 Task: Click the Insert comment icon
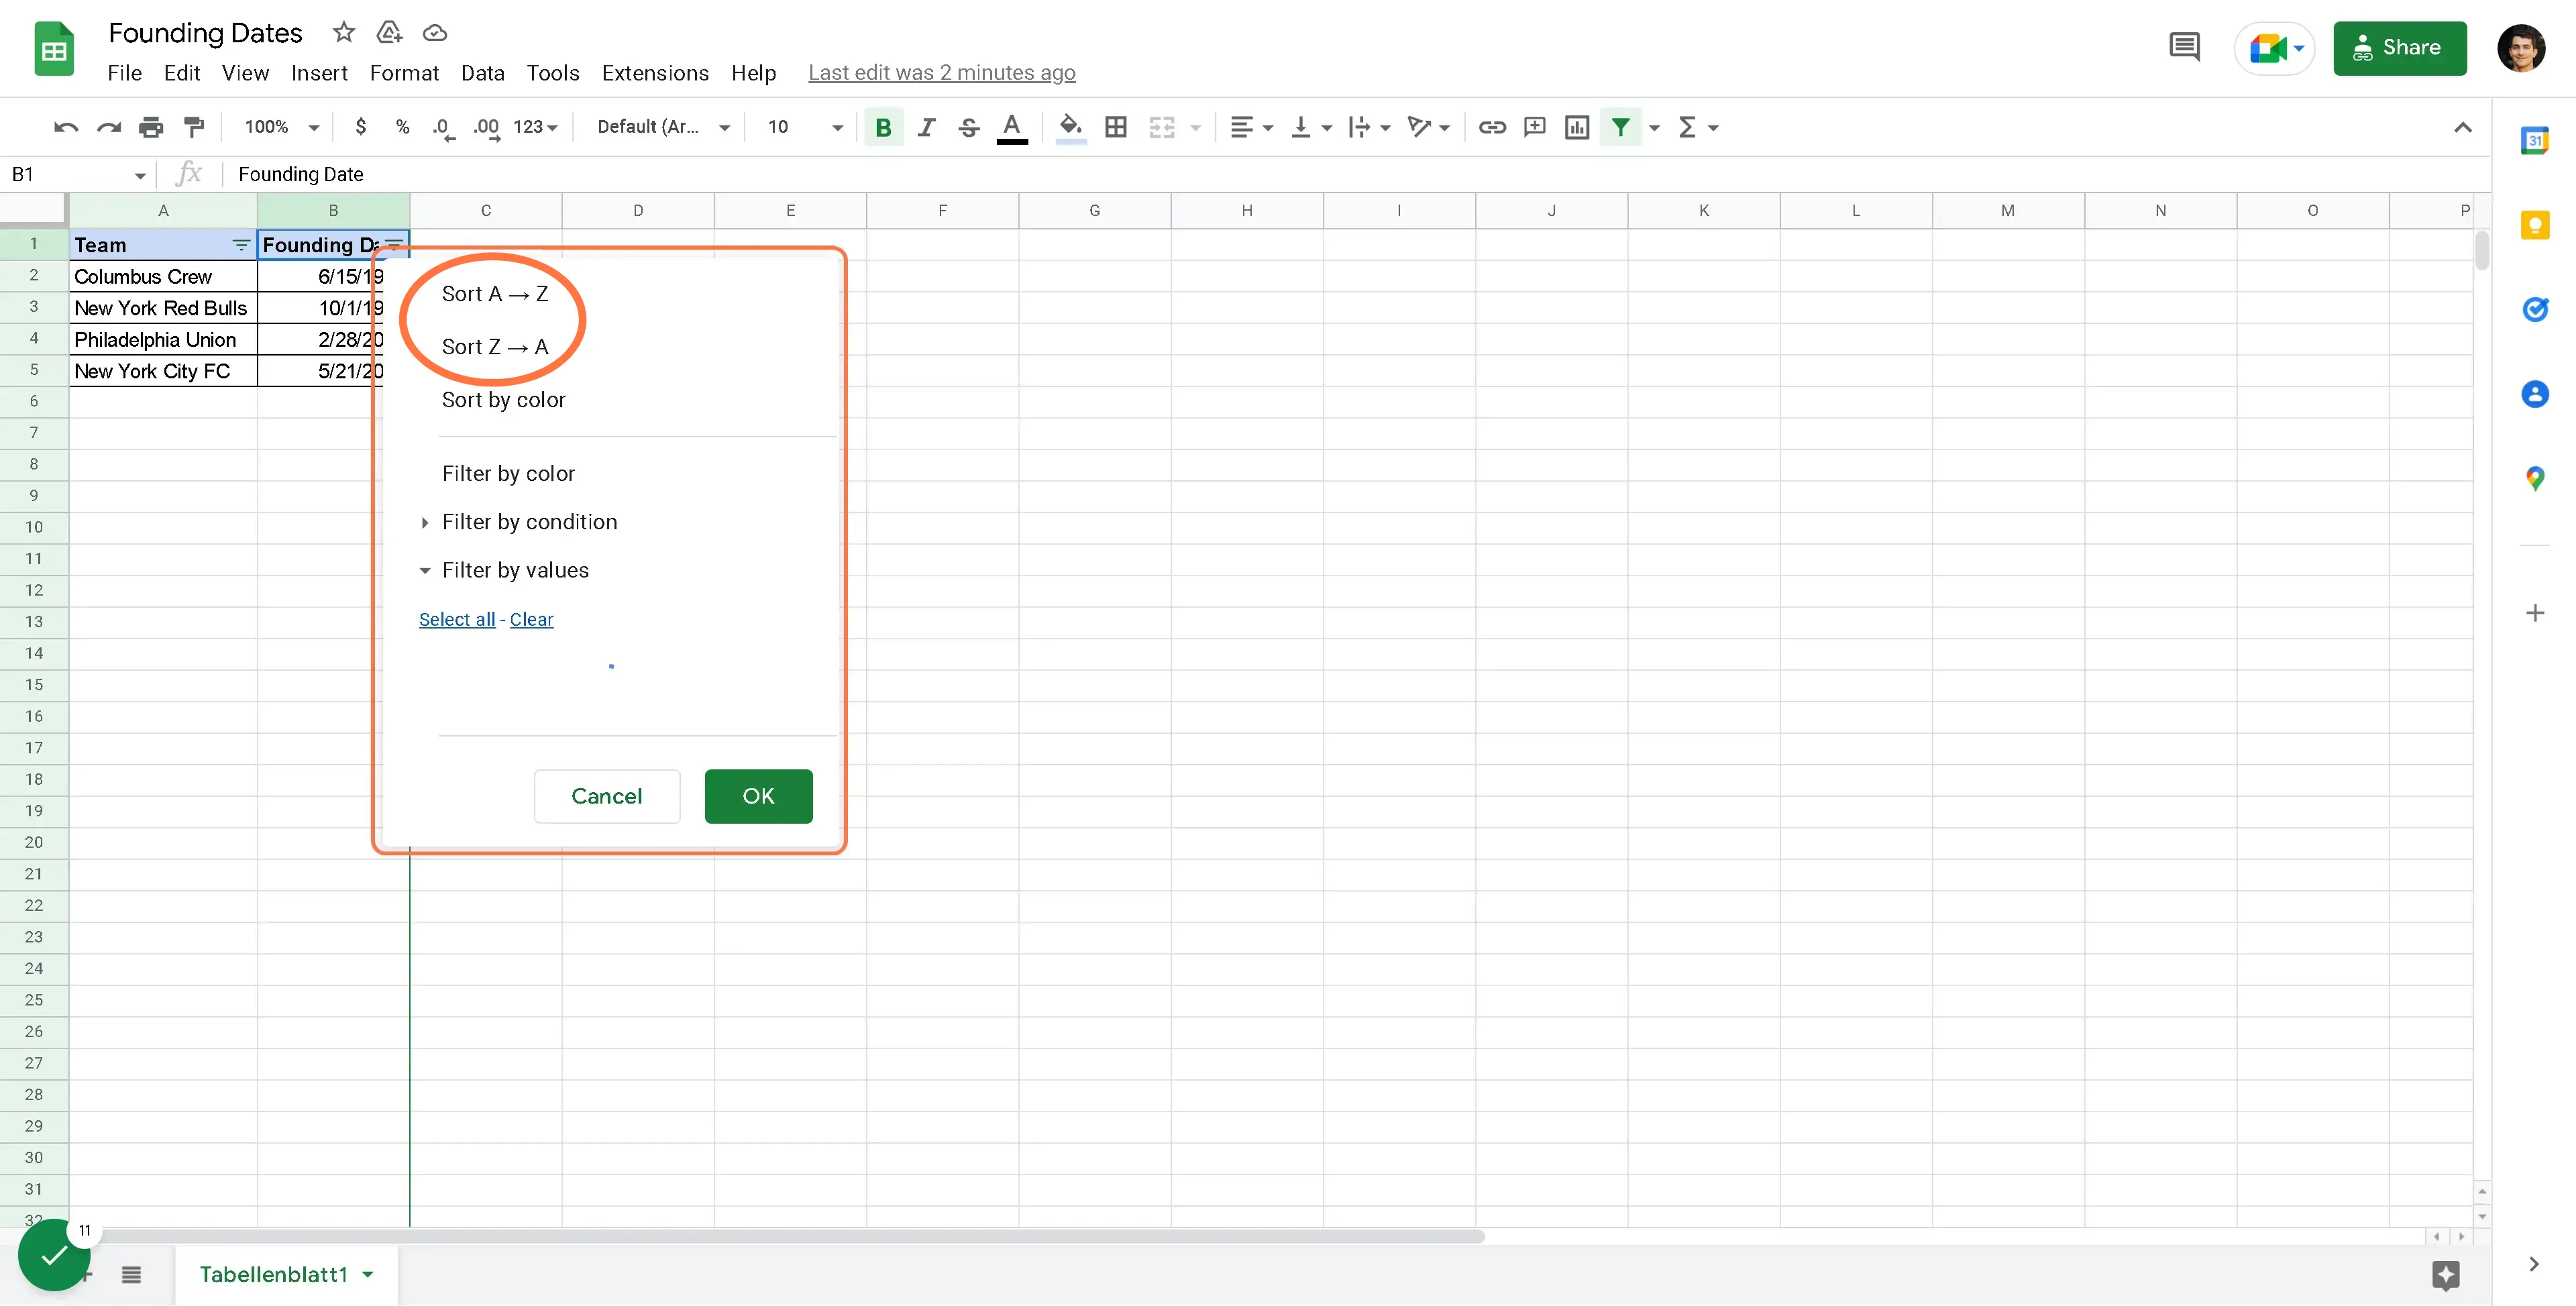coord(1535,127)
